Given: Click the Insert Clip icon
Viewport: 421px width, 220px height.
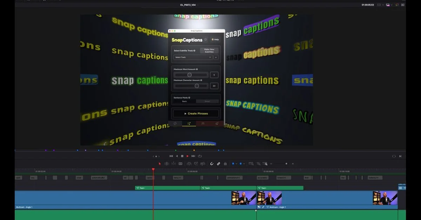Looking at the screenshot, I should pyautogui.click(x=189, y=164).
